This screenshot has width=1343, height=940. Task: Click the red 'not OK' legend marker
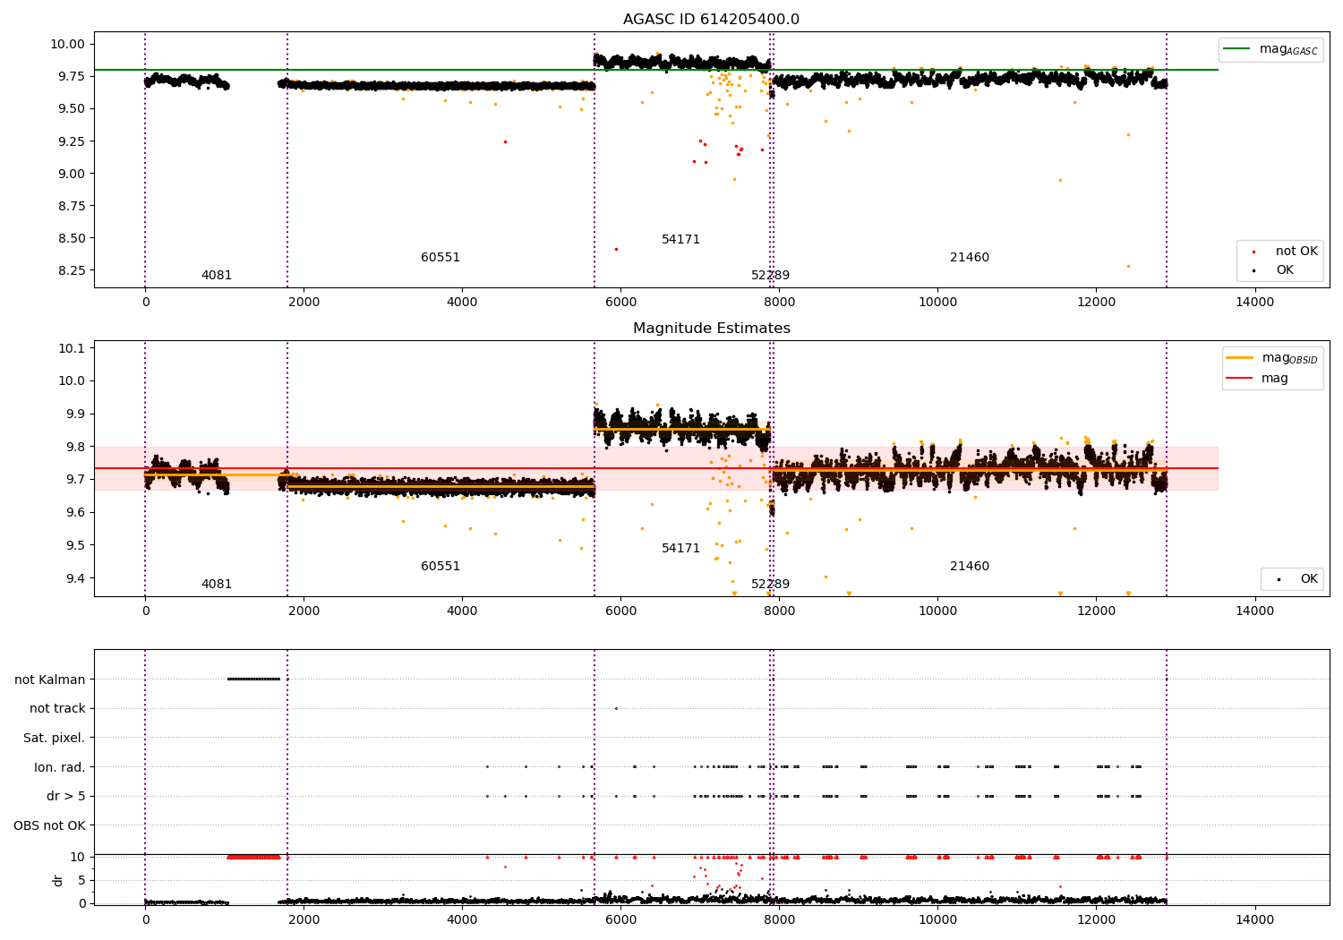click(x=1253, y=252)
